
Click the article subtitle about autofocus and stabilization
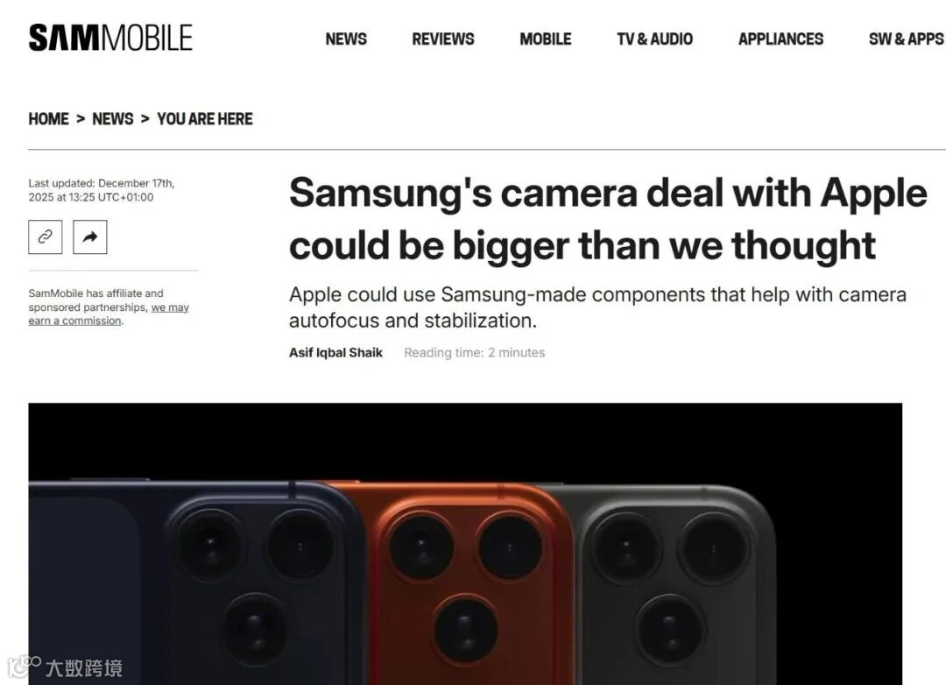pos(597,307)
